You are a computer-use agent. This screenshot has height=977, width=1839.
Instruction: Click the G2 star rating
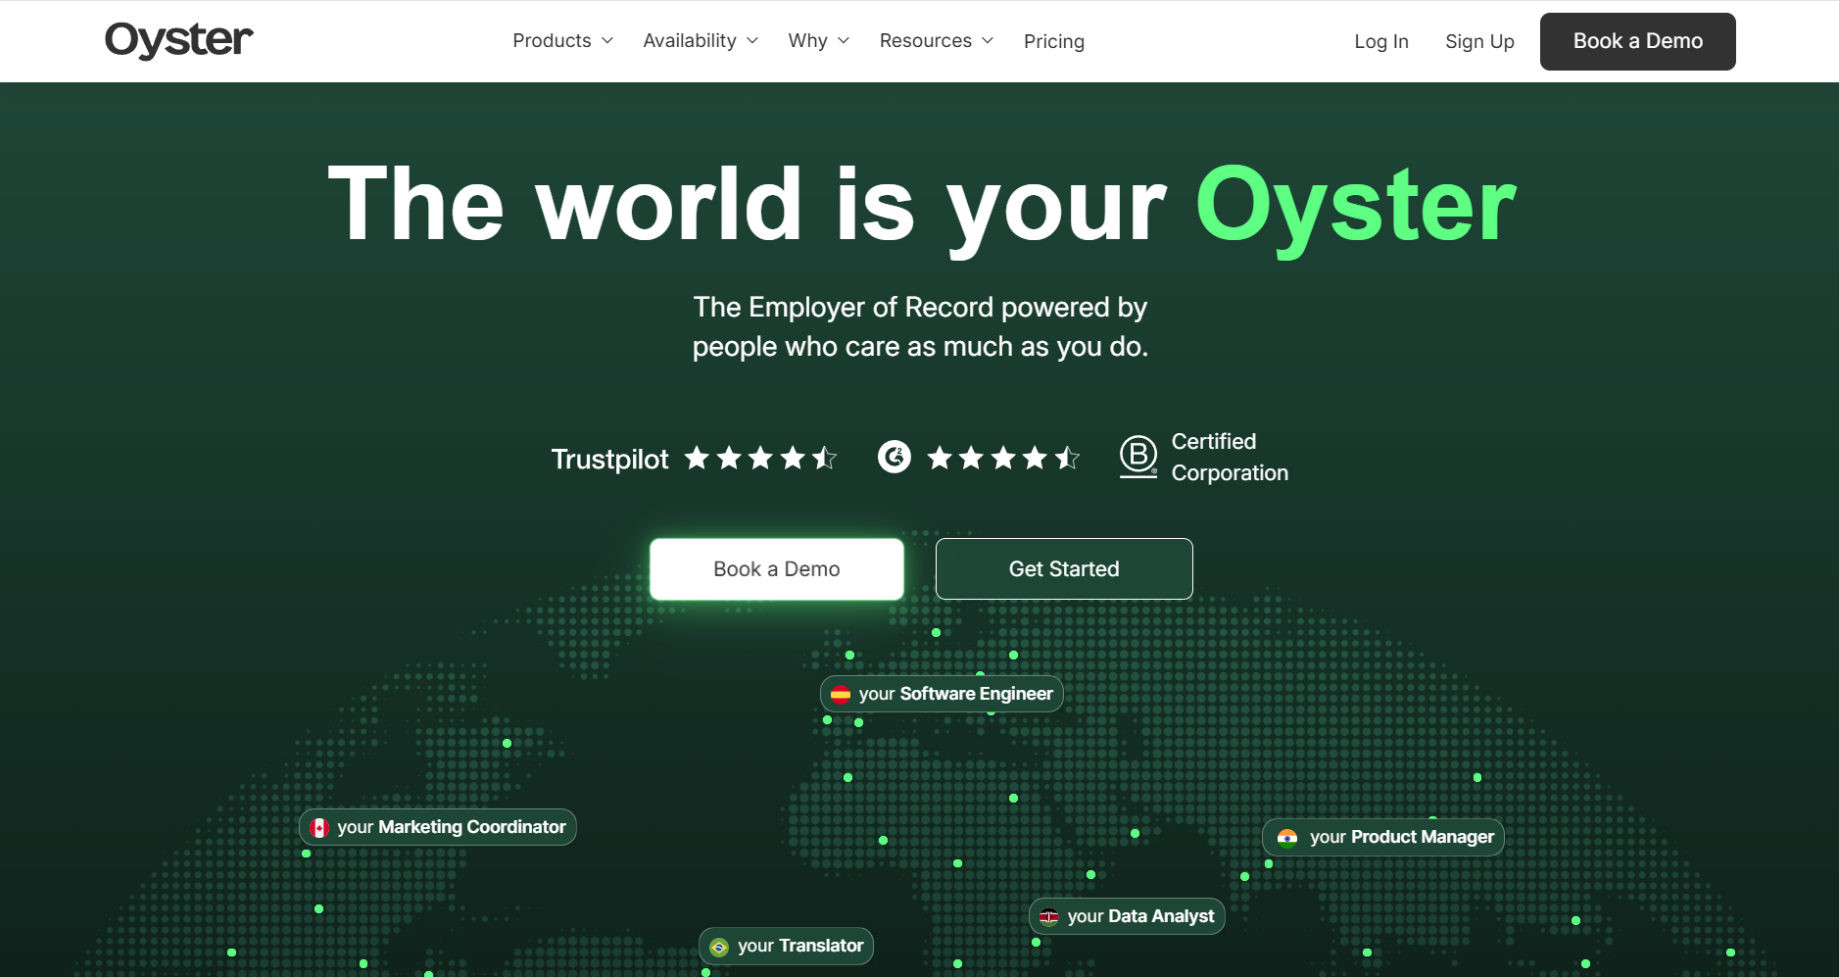pyautogui.click(x=1003, y=458)
